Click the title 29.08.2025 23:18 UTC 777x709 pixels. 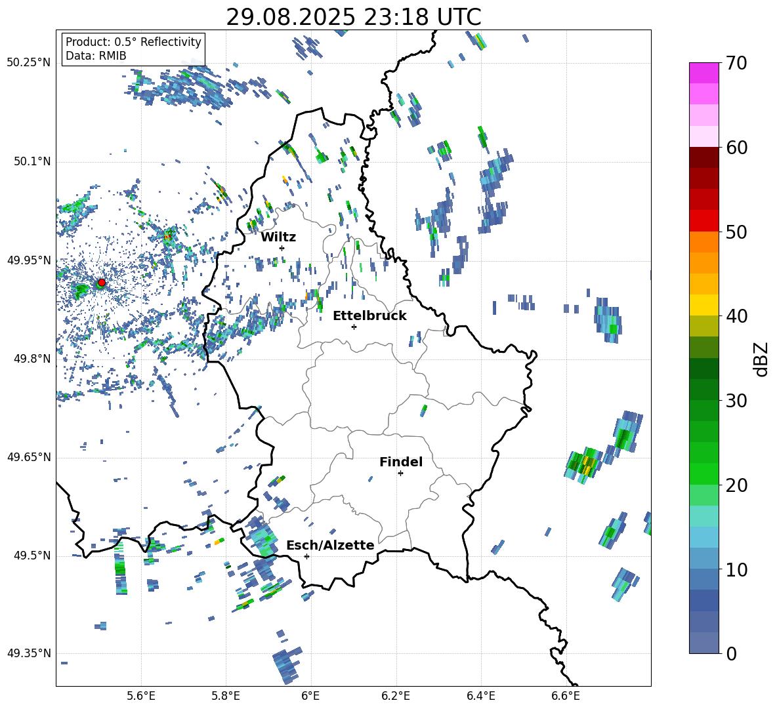(354, 17)
